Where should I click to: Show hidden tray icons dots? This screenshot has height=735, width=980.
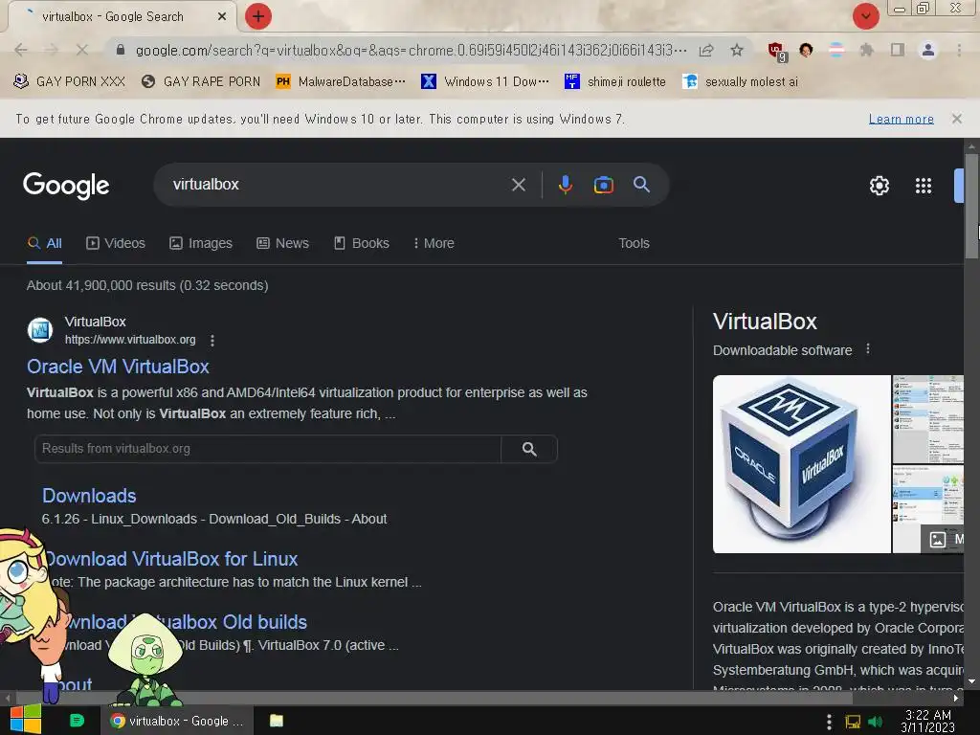click(829, 722)
